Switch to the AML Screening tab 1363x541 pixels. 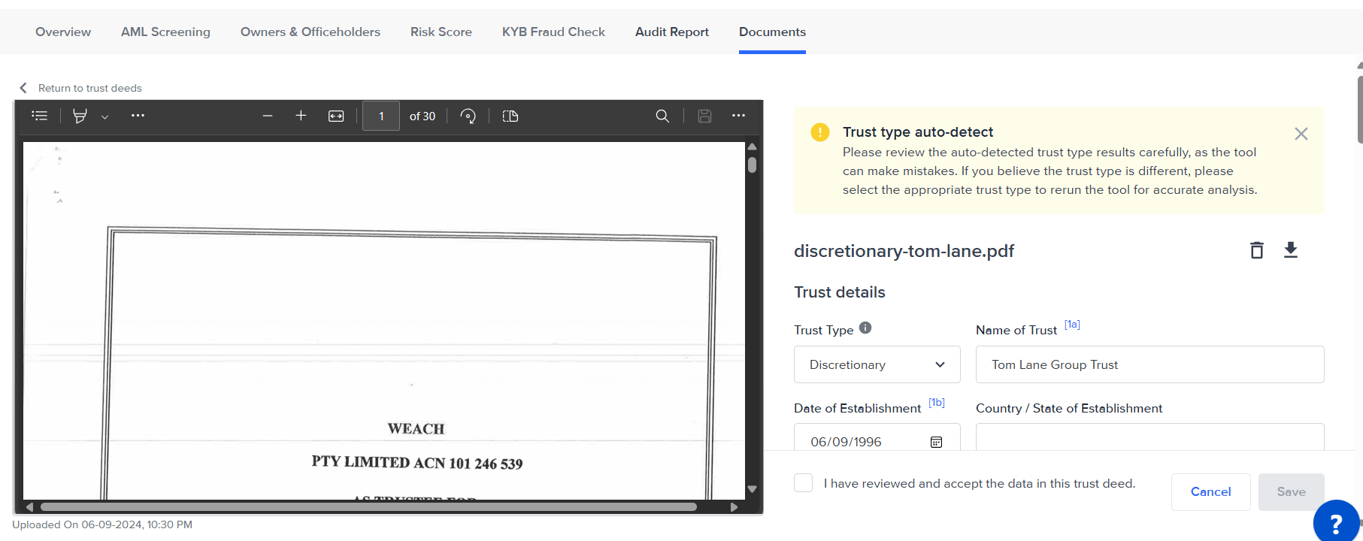tap(165, 32)
